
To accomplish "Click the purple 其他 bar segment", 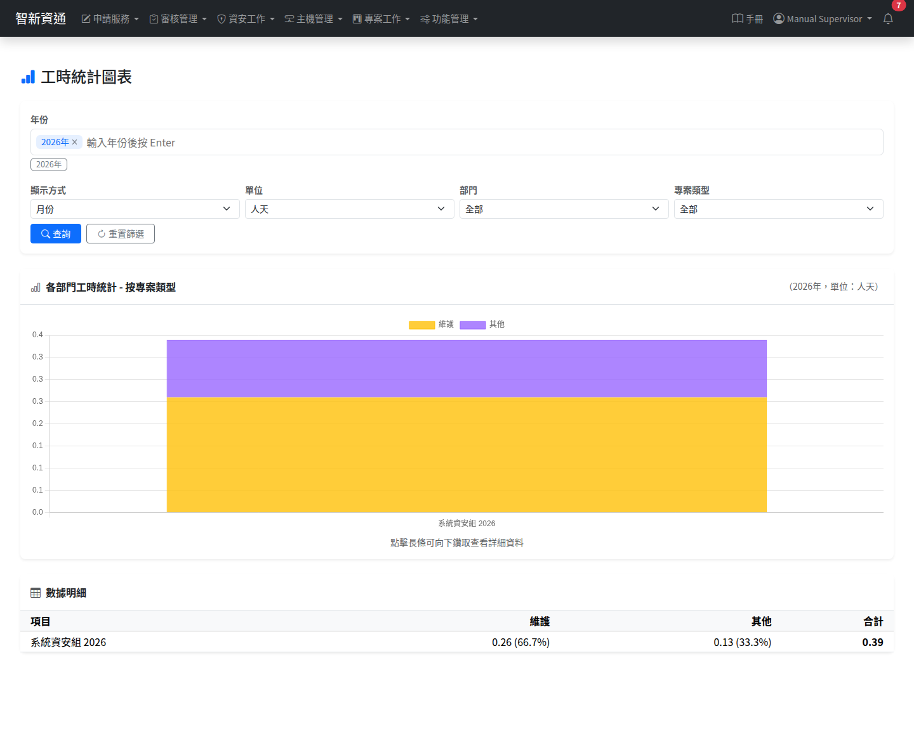I will [467, 368].
